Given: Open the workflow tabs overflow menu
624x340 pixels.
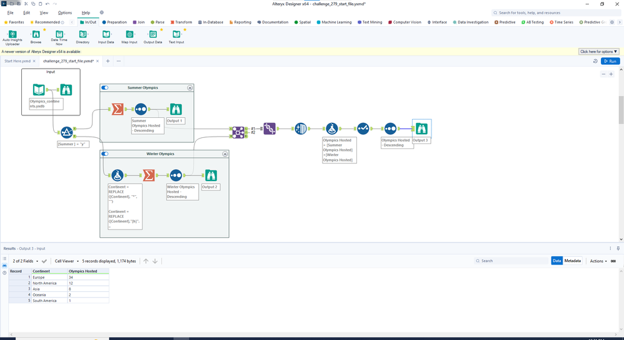Looking at the screenshot, I should click(x=119, y=61).
